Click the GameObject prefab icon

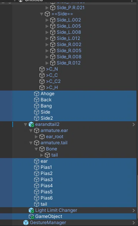[31, 216]
